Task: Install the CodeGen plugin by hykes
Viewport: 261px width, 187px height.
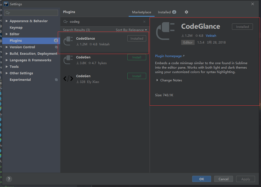Action: click(x=137, y=57)
